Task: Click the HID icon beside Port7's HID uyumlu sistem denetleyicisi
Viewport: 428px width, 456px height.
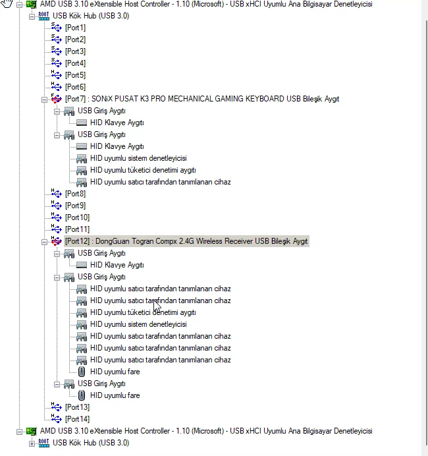Action: click(82, 159)
